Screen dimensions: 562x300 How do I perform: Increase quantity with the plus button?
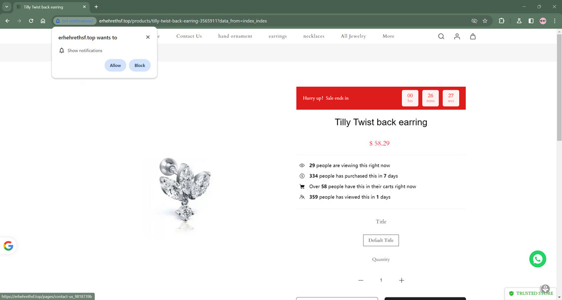401,280
